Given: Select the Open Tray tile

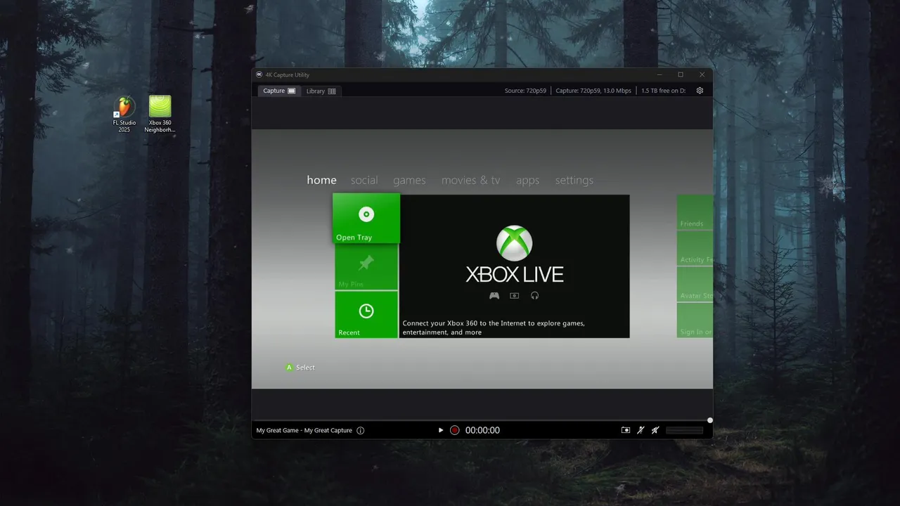Looking at the screenshot, I should (366, 219).
